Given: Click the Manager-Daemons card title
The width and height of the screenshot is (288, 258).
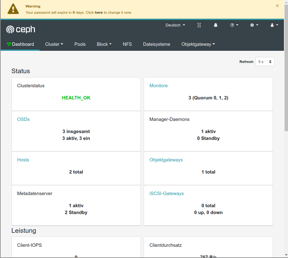Looking at the screenshot, I should click(x=169, y=119).
